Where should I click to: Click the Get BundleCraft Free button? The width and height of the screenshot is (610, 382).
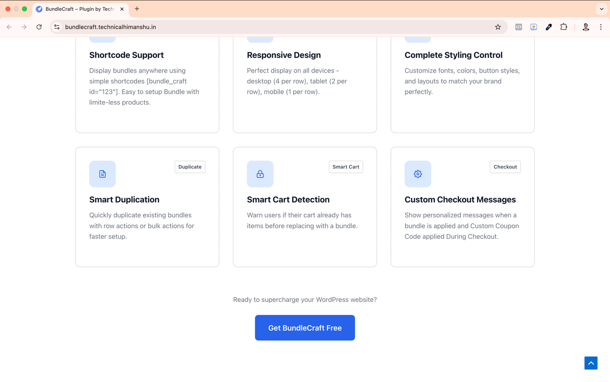pos(305,328)
